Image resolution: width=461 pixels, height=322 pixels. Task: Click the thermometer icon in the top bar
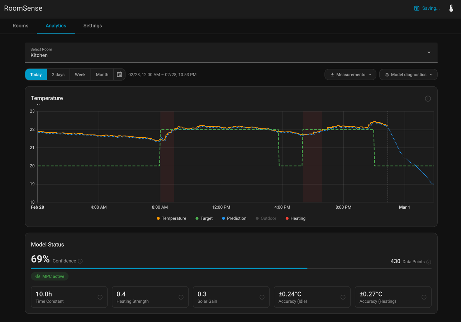tap(451, 8)
